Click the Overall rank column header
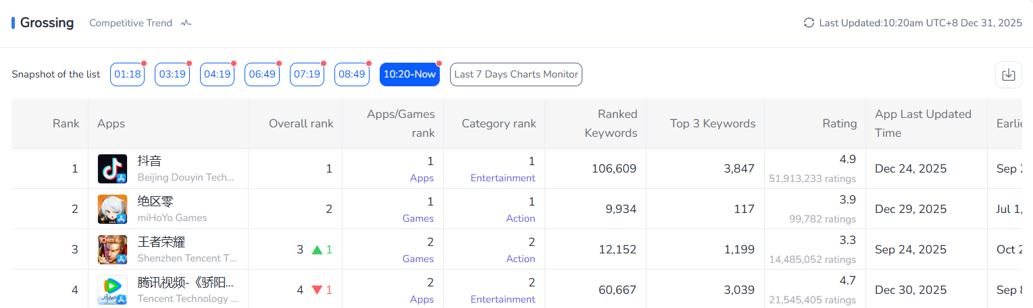The height and width of the screenshot is (308, 1033). click(301, 123)
